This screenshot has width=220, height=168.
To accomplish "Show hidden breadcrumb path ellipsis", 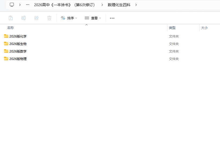I will click(x=28, y=5).
